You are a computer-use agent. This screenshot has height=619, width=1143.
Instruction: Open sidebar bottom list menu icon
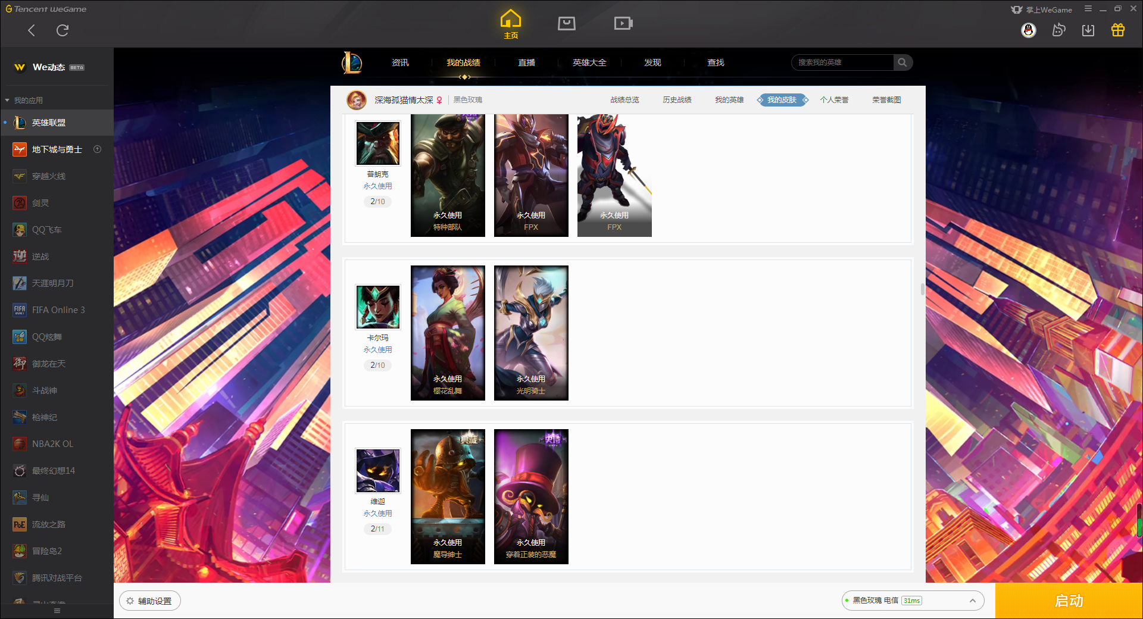[x=57, y=611]
